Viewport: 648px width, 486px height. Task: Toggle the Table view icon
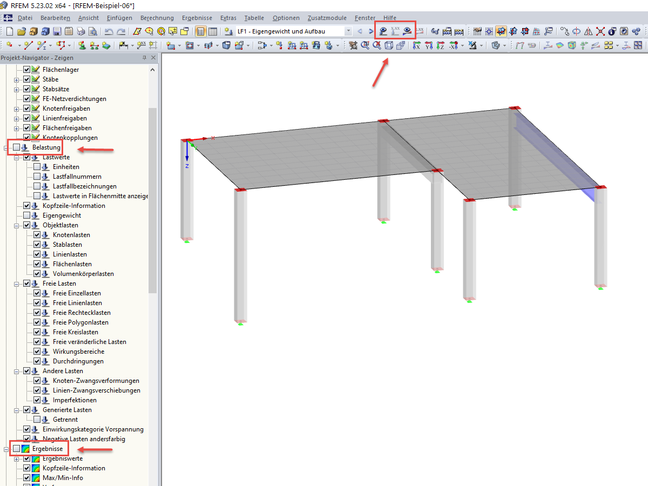(x=213, y=31)
